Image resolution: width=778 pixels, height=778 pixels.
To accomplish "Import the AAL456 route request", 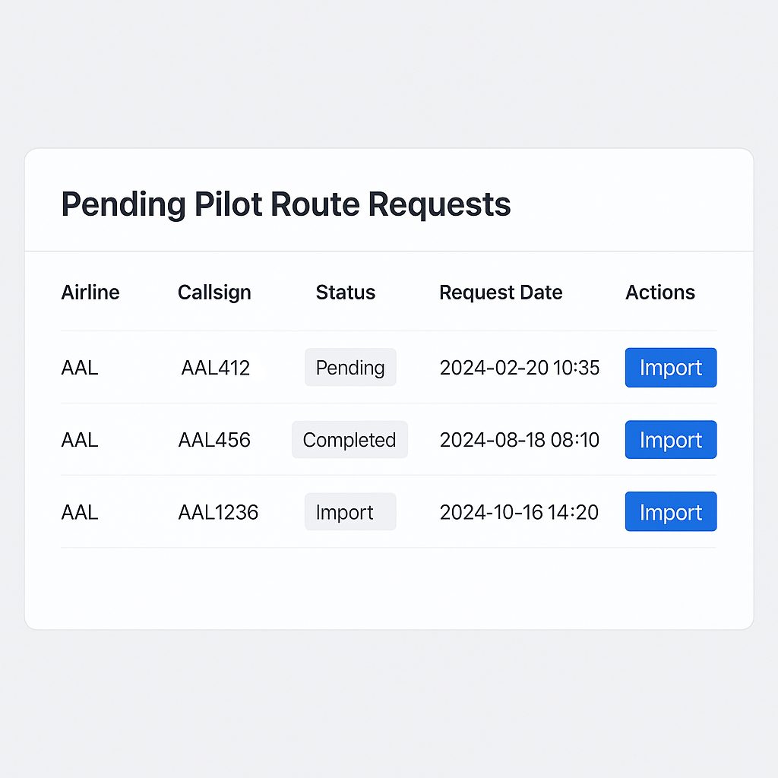I will (670, 440).
